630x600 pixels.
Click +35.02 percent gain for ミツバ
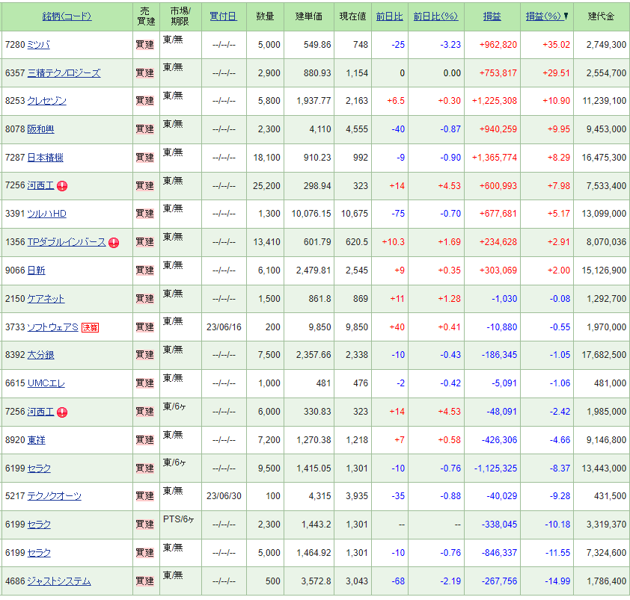pyautogui.click(x=556, y=45)
